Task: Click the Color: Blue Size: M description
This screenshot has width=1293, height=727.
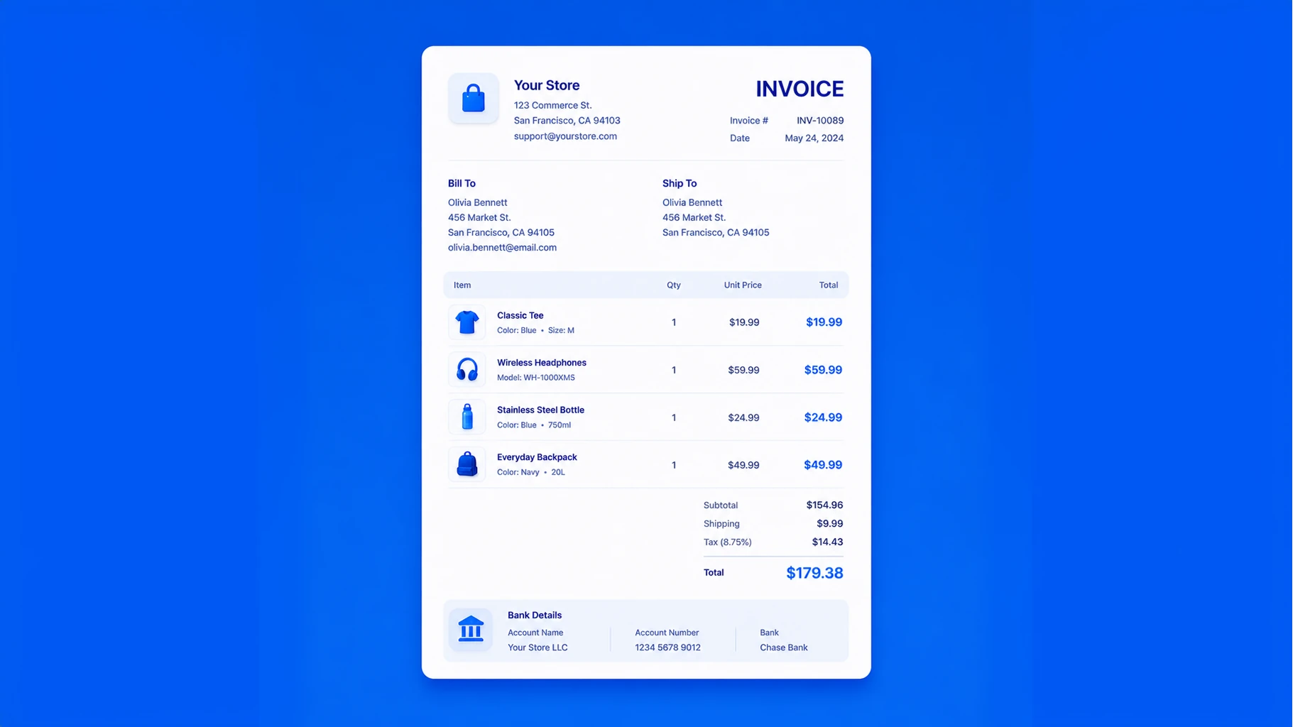Action: click(x=536, y=331)
